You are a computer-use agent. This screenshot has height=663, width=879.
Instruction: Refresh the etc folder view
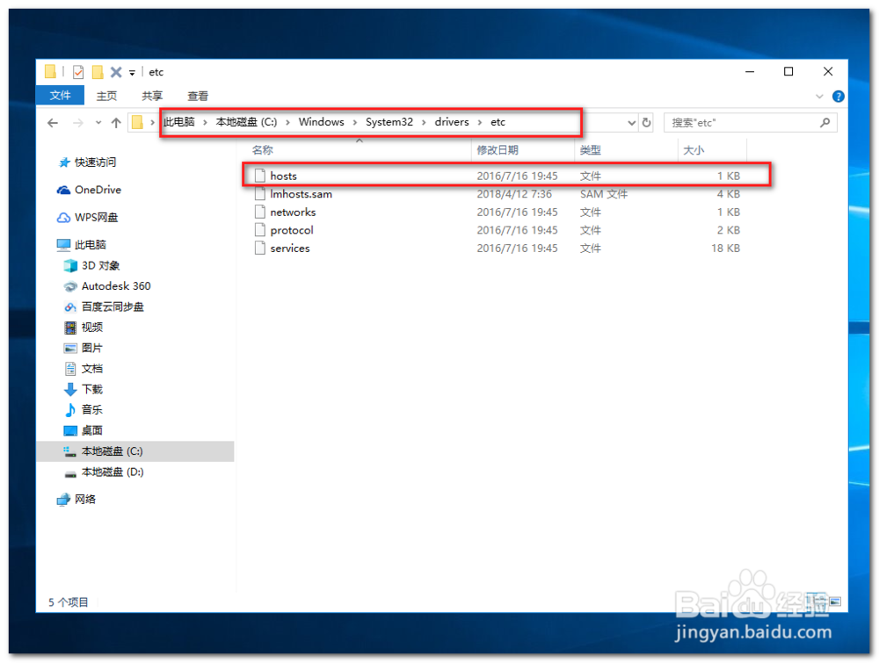coord(646,123)
